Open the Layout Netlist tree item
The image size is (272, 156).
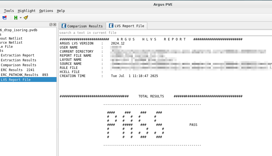(11, 38)
